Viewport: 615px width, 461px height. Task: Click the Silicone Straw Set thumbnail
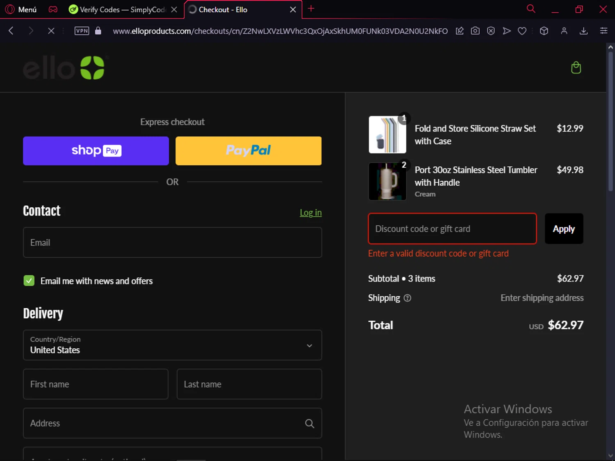[387, 134]
